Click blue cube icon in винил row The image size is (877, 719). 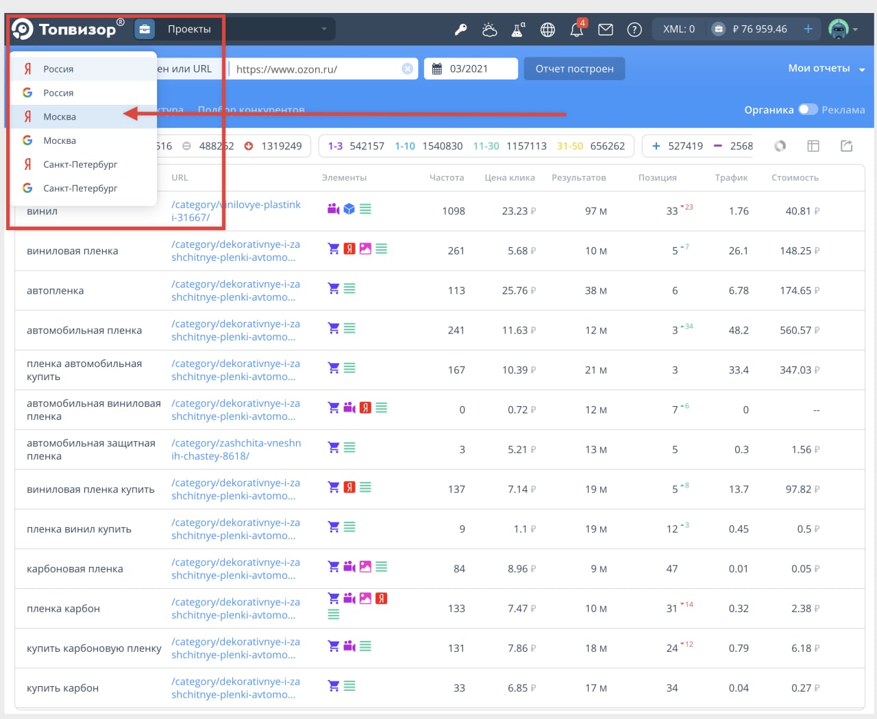coord(349,209)
